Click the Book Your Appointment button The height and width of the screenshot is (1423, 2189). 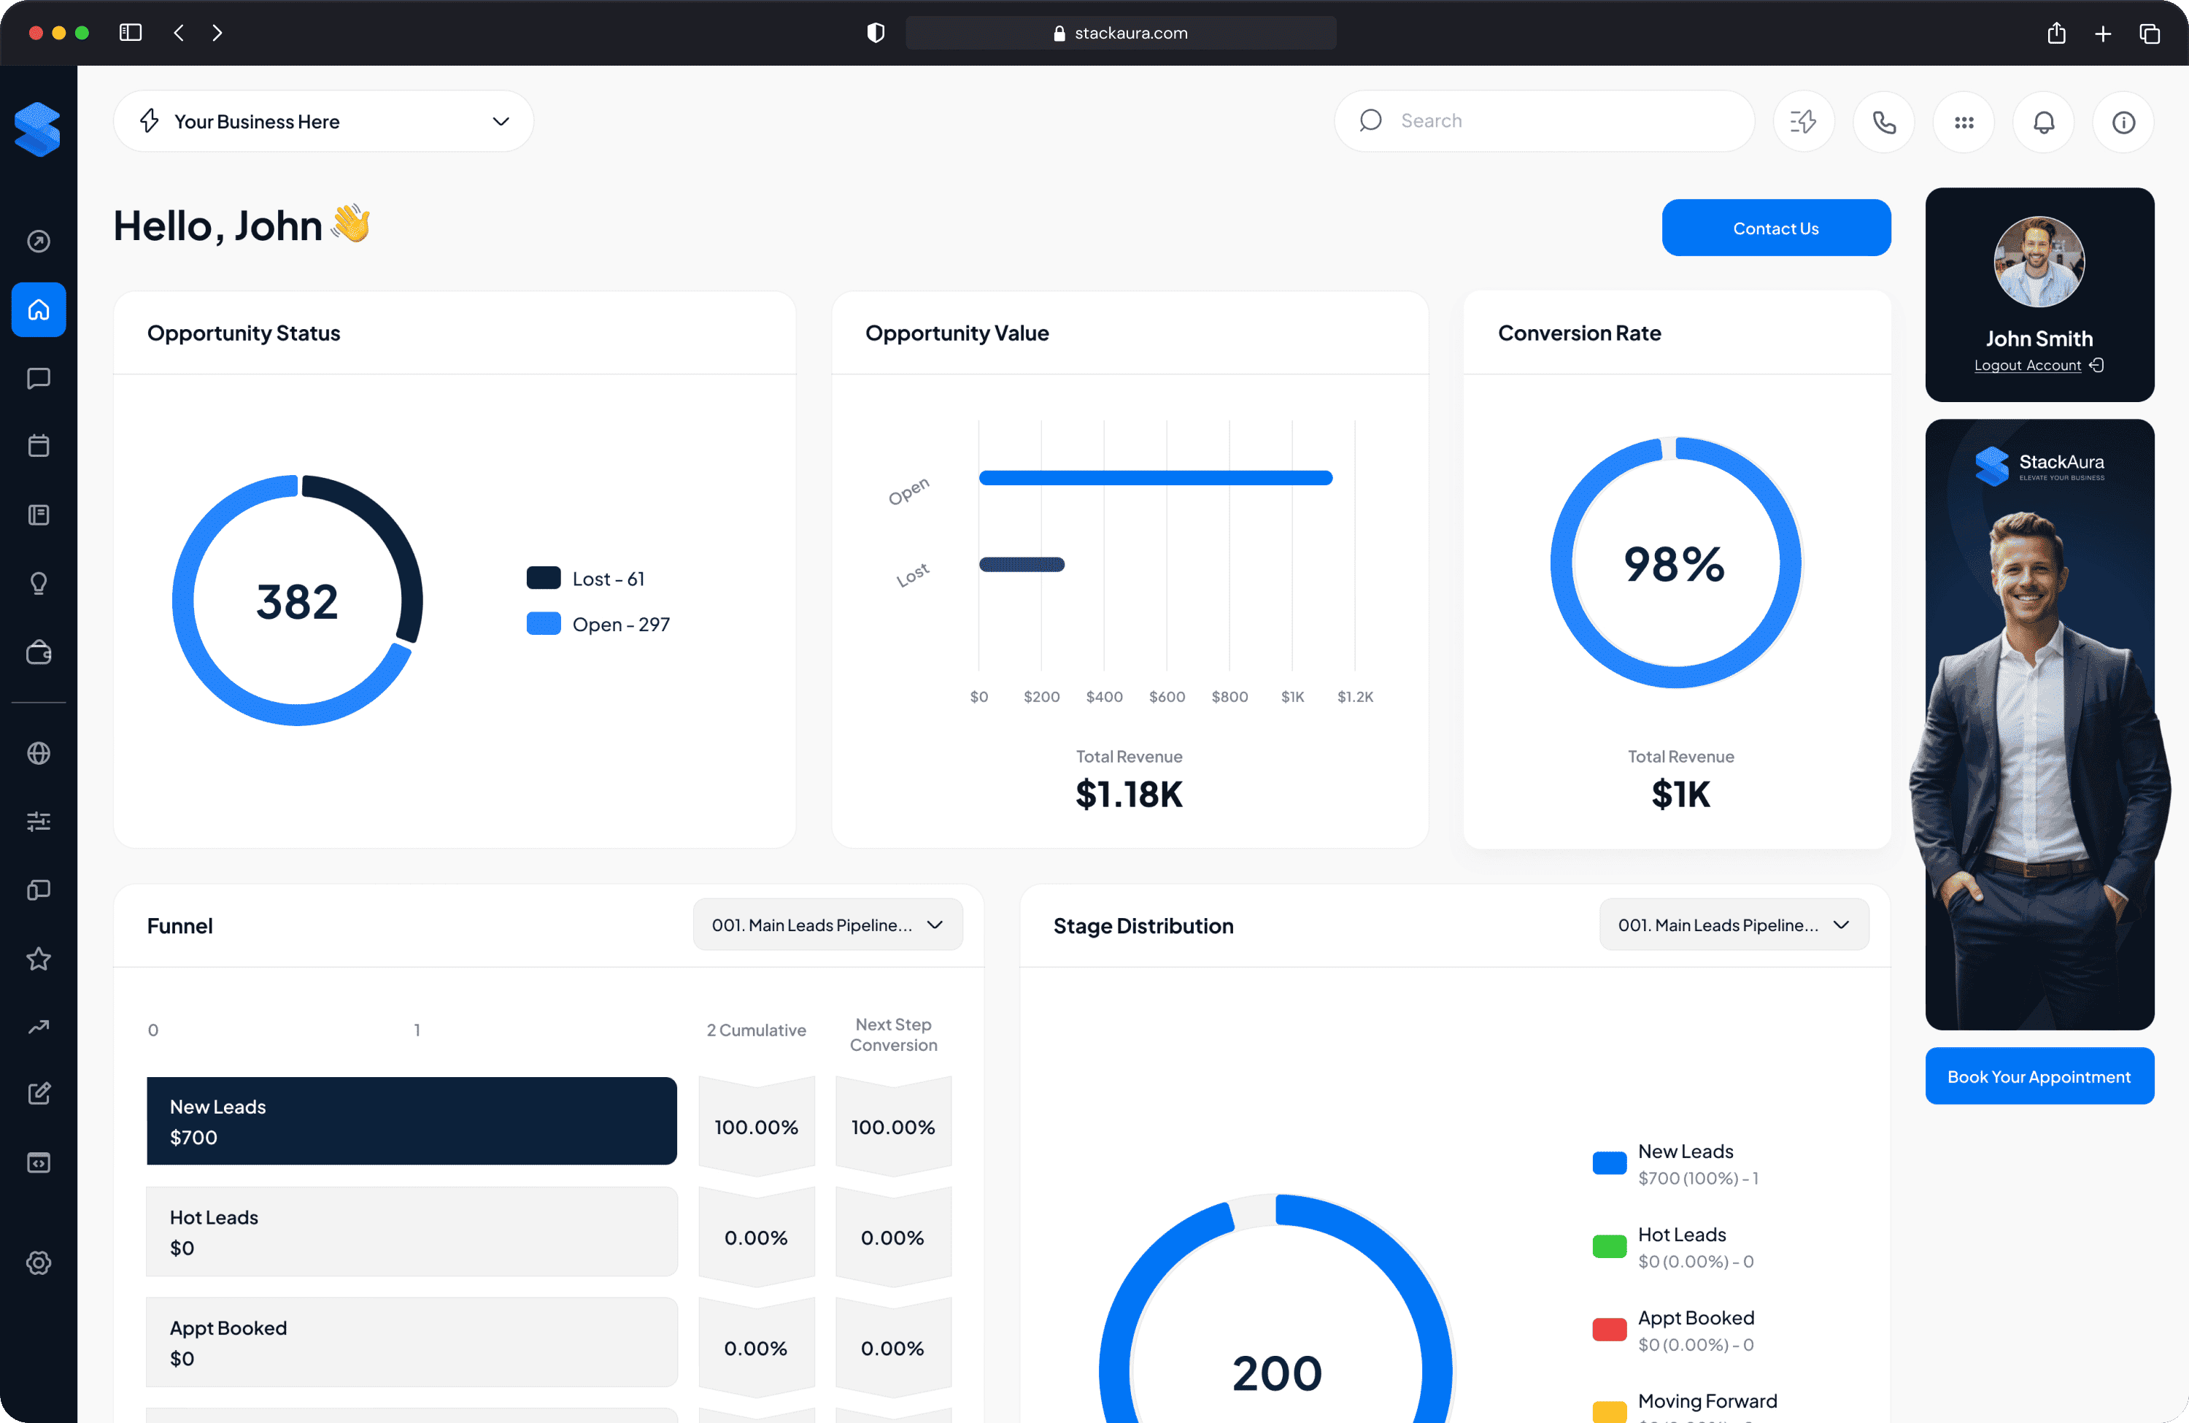2039,1076
